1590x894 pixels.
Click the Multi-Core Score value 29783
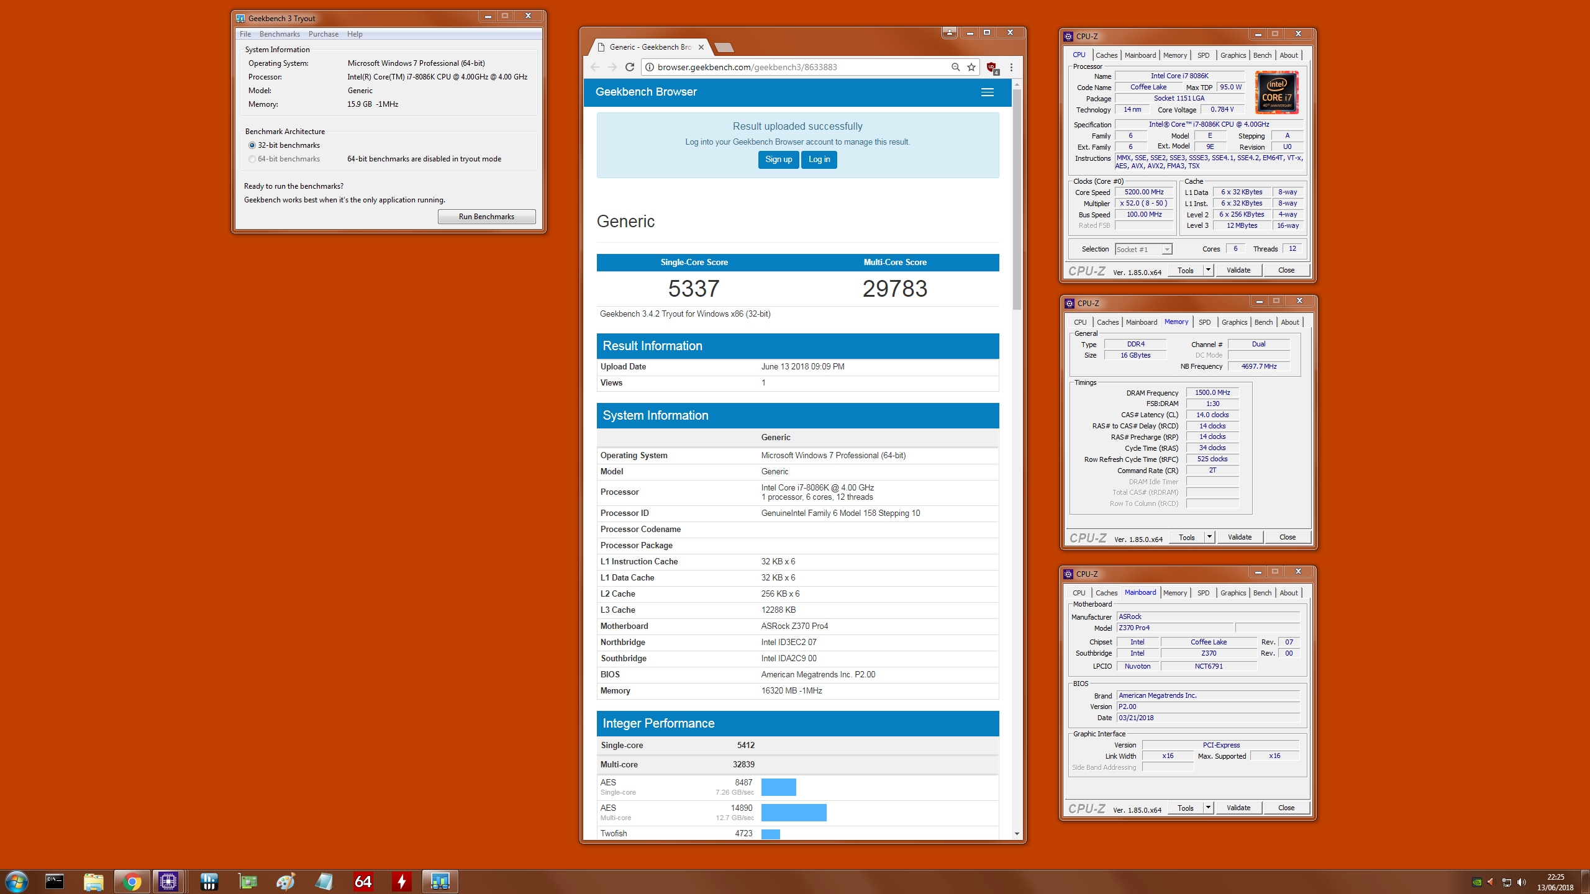895,289
